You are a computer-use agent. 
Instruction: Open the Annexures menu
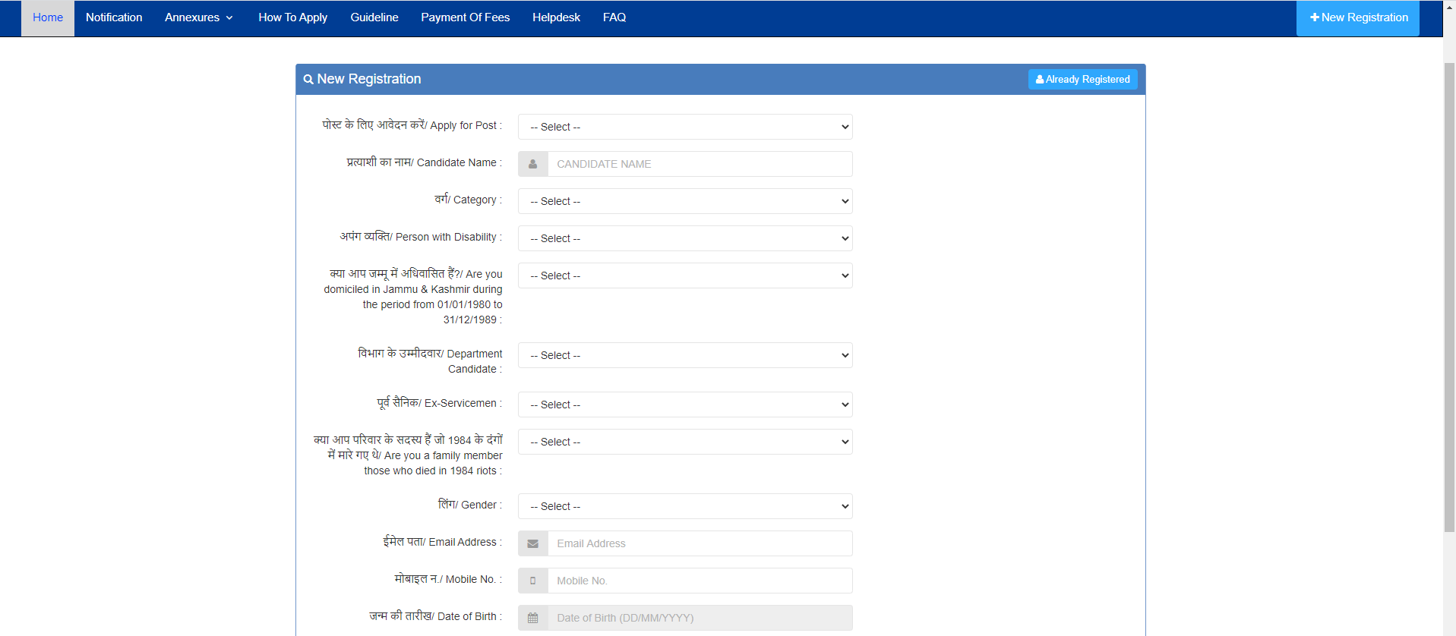pyautogui.click(x=199, y=17)
